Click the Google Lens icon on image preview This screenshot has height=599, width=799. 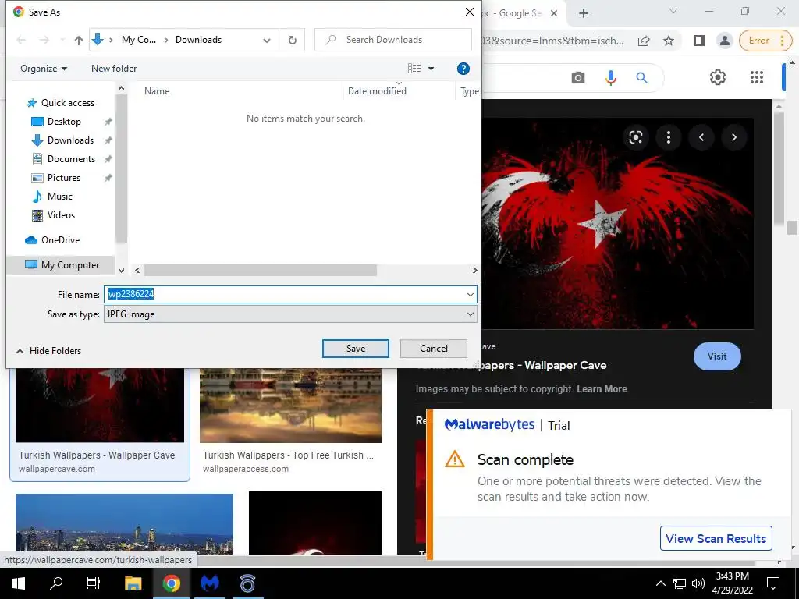tap(635, 137)
